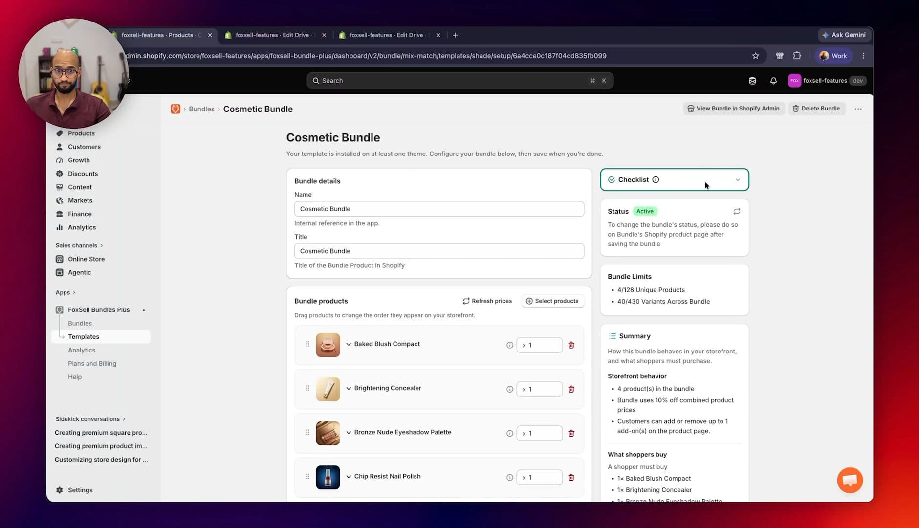Click Bundles breadcrumb link
This screenshot has width=919, height=528.
click(x=201, y=109)
